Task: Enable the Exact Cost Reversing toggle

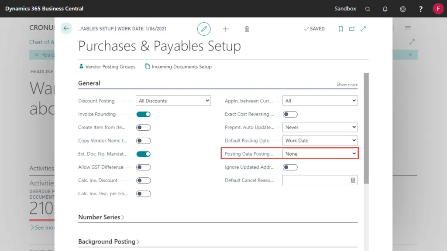Action: click(x=290, y=114)
